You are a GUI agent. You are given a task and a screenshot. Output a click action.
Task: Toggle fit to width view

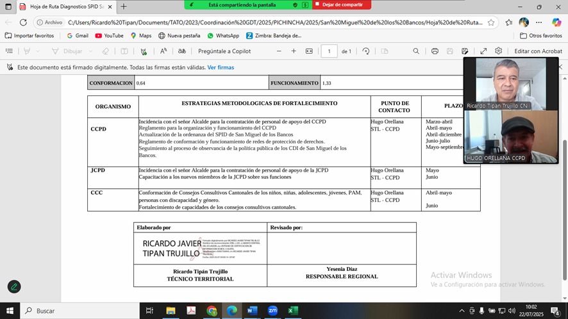click(x=309, y=51)
